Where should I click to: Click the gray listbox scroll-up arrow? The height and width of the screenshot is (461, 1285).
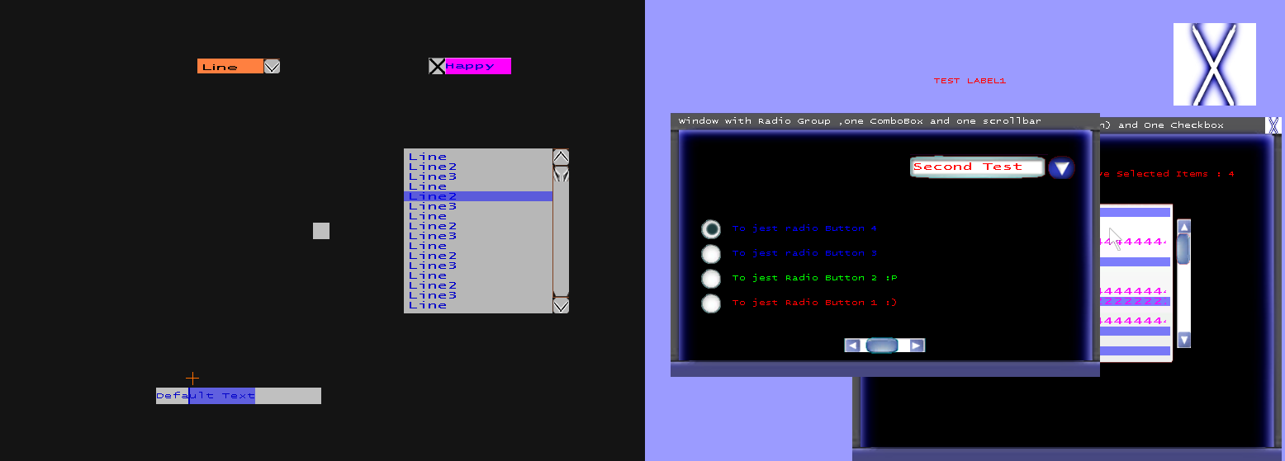[561, 157]
